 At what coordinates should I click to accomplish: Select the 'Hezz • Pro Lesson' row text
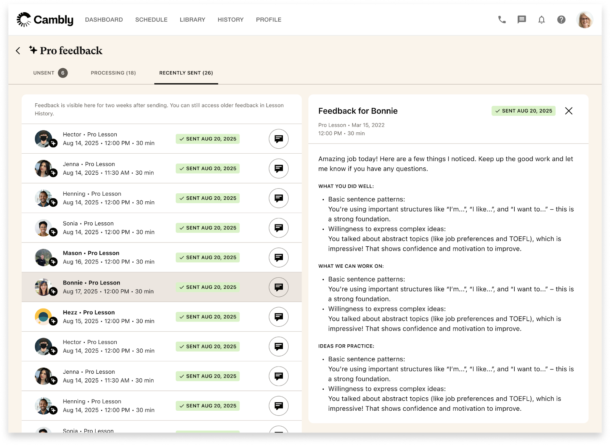[89, 313]
